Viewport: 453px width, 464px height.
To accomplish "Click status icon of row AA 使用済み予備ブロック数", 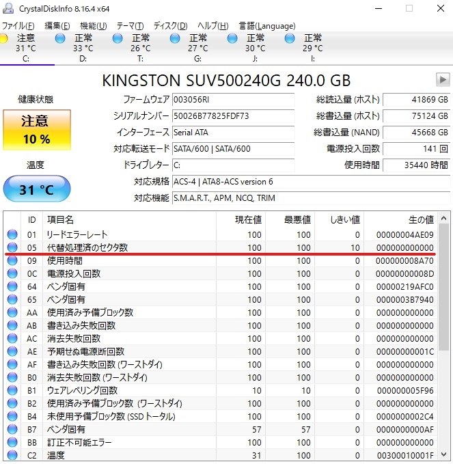I will pos(12,312).
